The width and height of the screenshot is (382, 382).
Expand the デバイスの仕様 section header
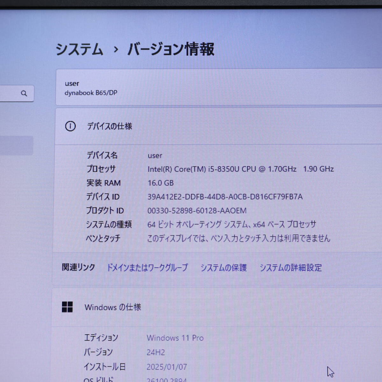[219, 126]
